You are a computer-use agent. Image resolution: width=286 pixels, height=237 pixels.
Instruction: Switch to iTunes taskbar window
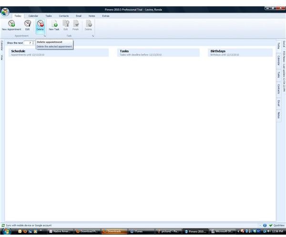click(142, 231)
